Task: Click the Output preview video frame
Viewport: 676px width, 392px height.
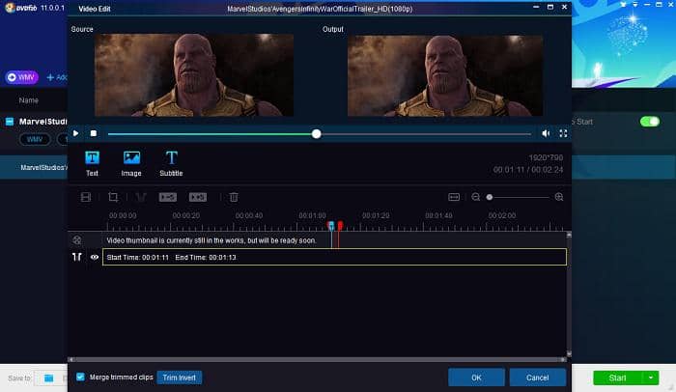Action: pyautogui.click(x=445, y=75)
